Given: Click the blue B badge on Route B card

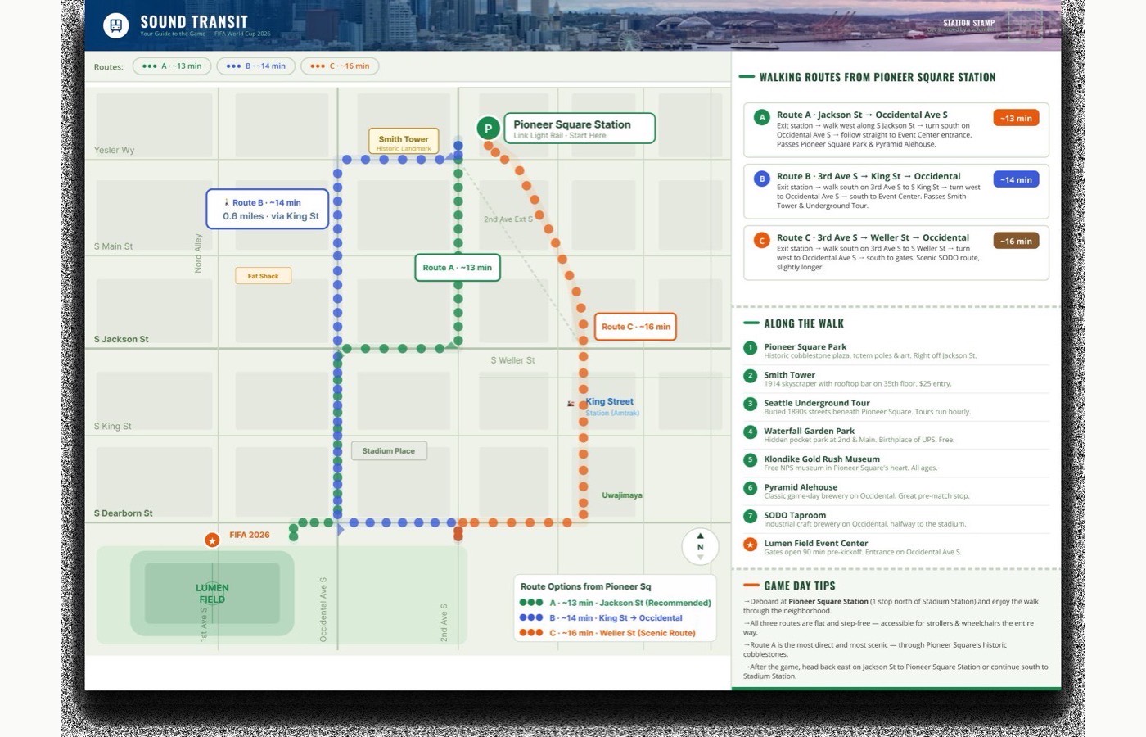Looking at the screenshot, I should click(762, 179).
